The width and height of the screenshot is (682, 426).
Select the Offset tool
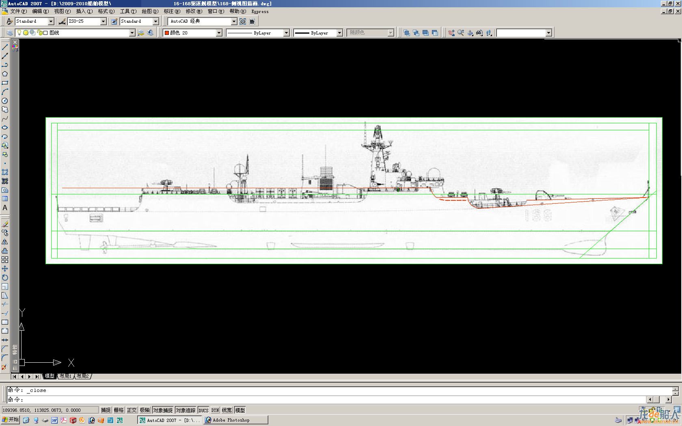(5, 251)
